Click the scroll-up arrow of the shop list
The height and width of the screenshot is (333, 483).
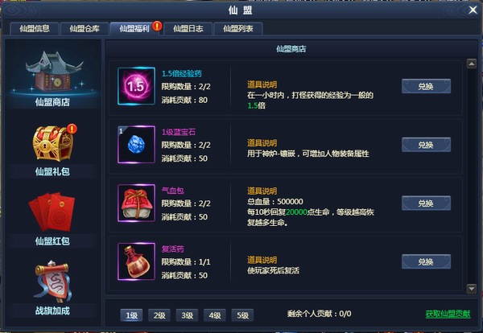click(472, 64)
